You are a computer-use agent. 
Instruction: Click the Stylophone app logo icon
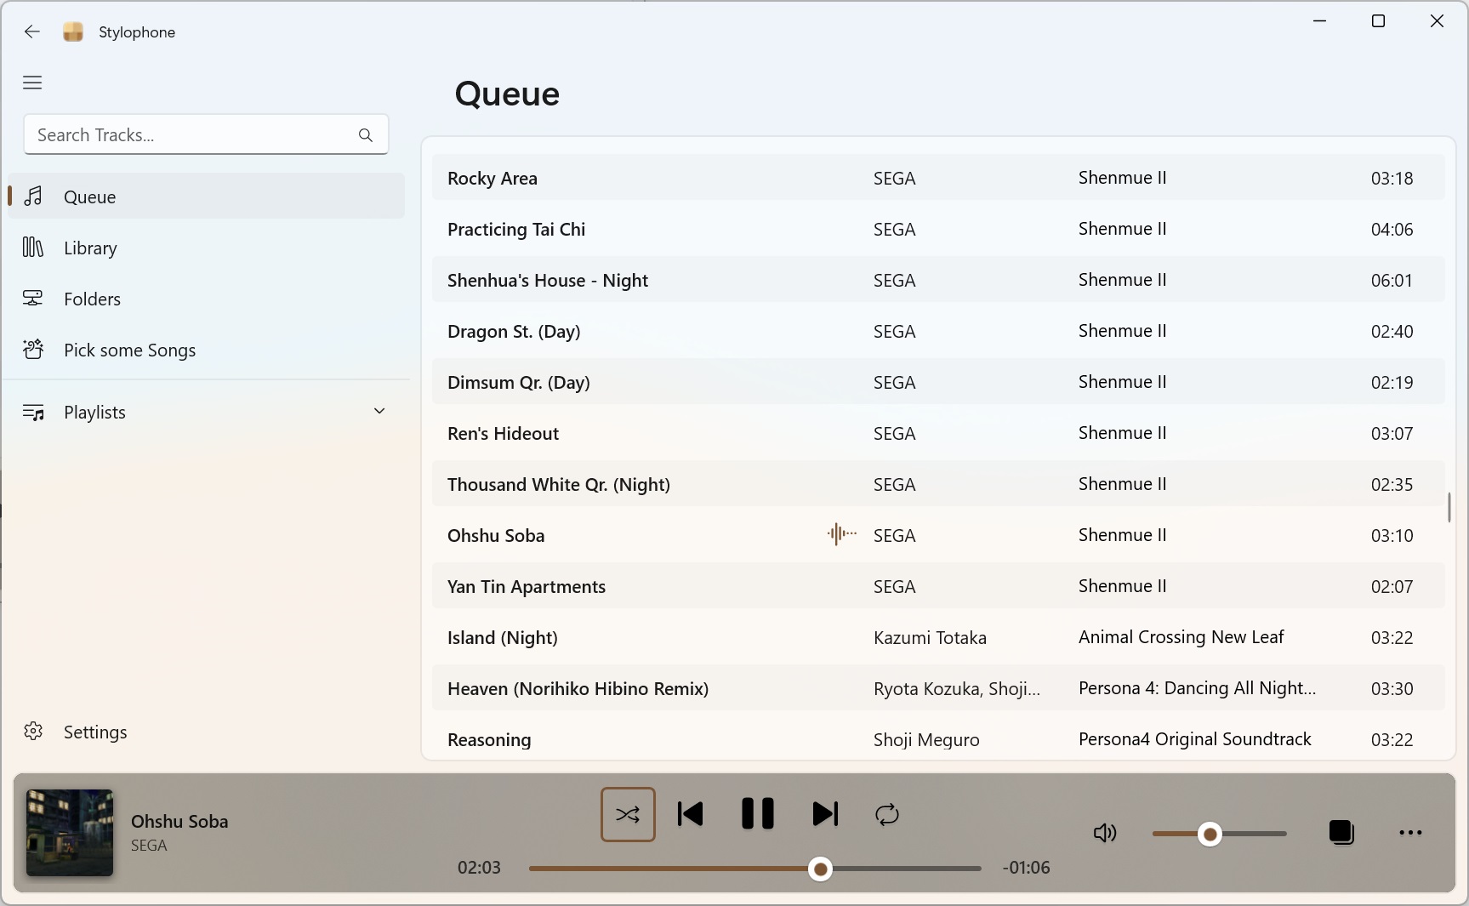pyautogui.click(x=73, y=31)
